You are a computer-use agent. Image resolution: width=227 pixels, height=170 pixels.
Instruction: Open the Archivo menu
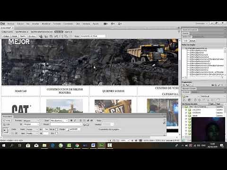coord(11,24)
